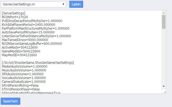Image resolution: width=172 pixels, height=107 pixels.
Task: Click the AutoSavePeriodMinutes=15.000000 line
Action: 28,32
